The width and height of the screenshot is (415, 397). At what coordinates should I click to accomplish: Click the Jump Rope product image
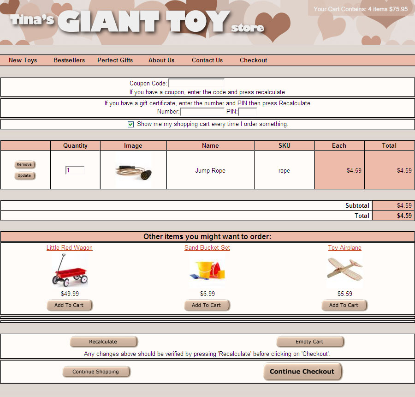tap(133, 171)
